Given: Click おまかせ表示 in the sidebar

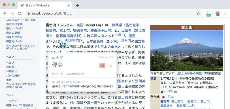Looking at the screenshot, I should (14, 37).
